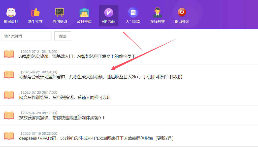Click the date above the 投放获客实操课 article
Viewport: 258px width, 147px height.
[39, 113]
